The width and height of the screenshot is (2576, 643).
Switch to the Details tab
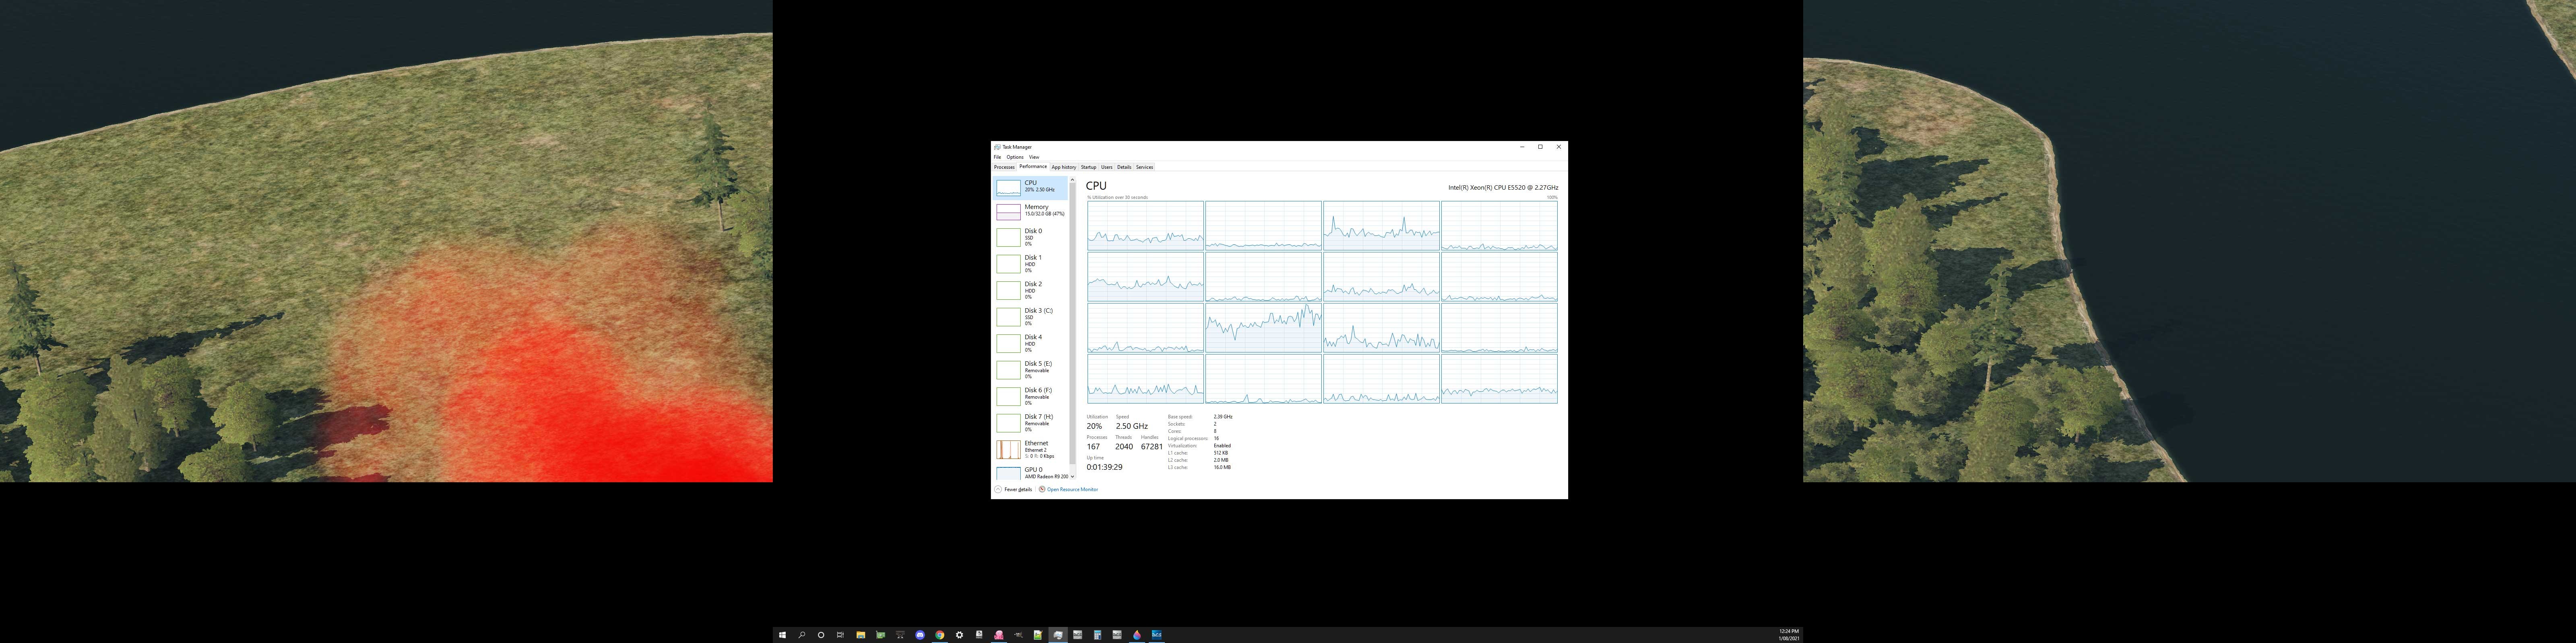[x=1125, y=168]
